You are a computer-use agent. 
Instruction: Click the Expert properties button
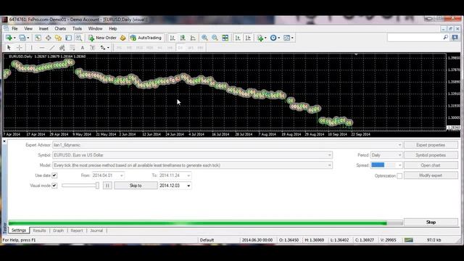[x=431, y=145]
